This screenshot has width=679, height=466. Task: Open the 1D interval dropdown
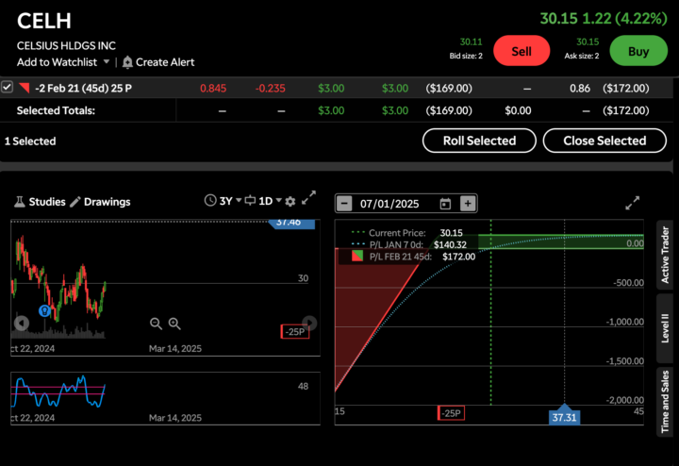(x=263, y=201)
